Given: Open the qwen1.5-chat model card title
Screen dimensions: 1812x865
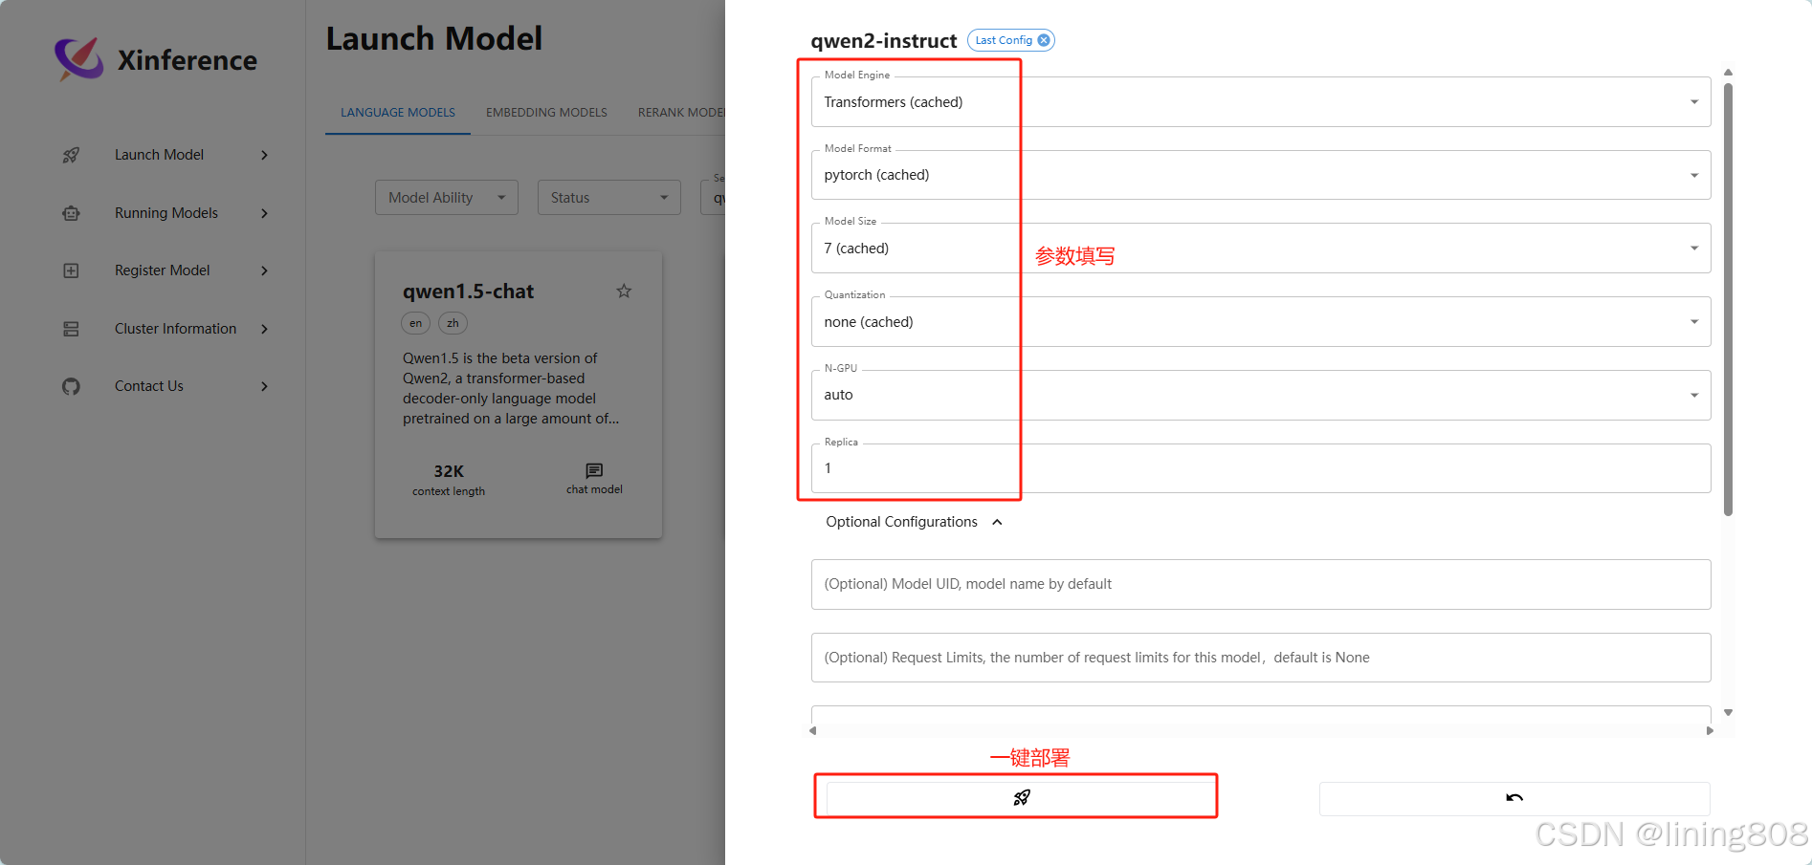Looking at the screenshot, I should pyautogui.click(x=468, y=292).
